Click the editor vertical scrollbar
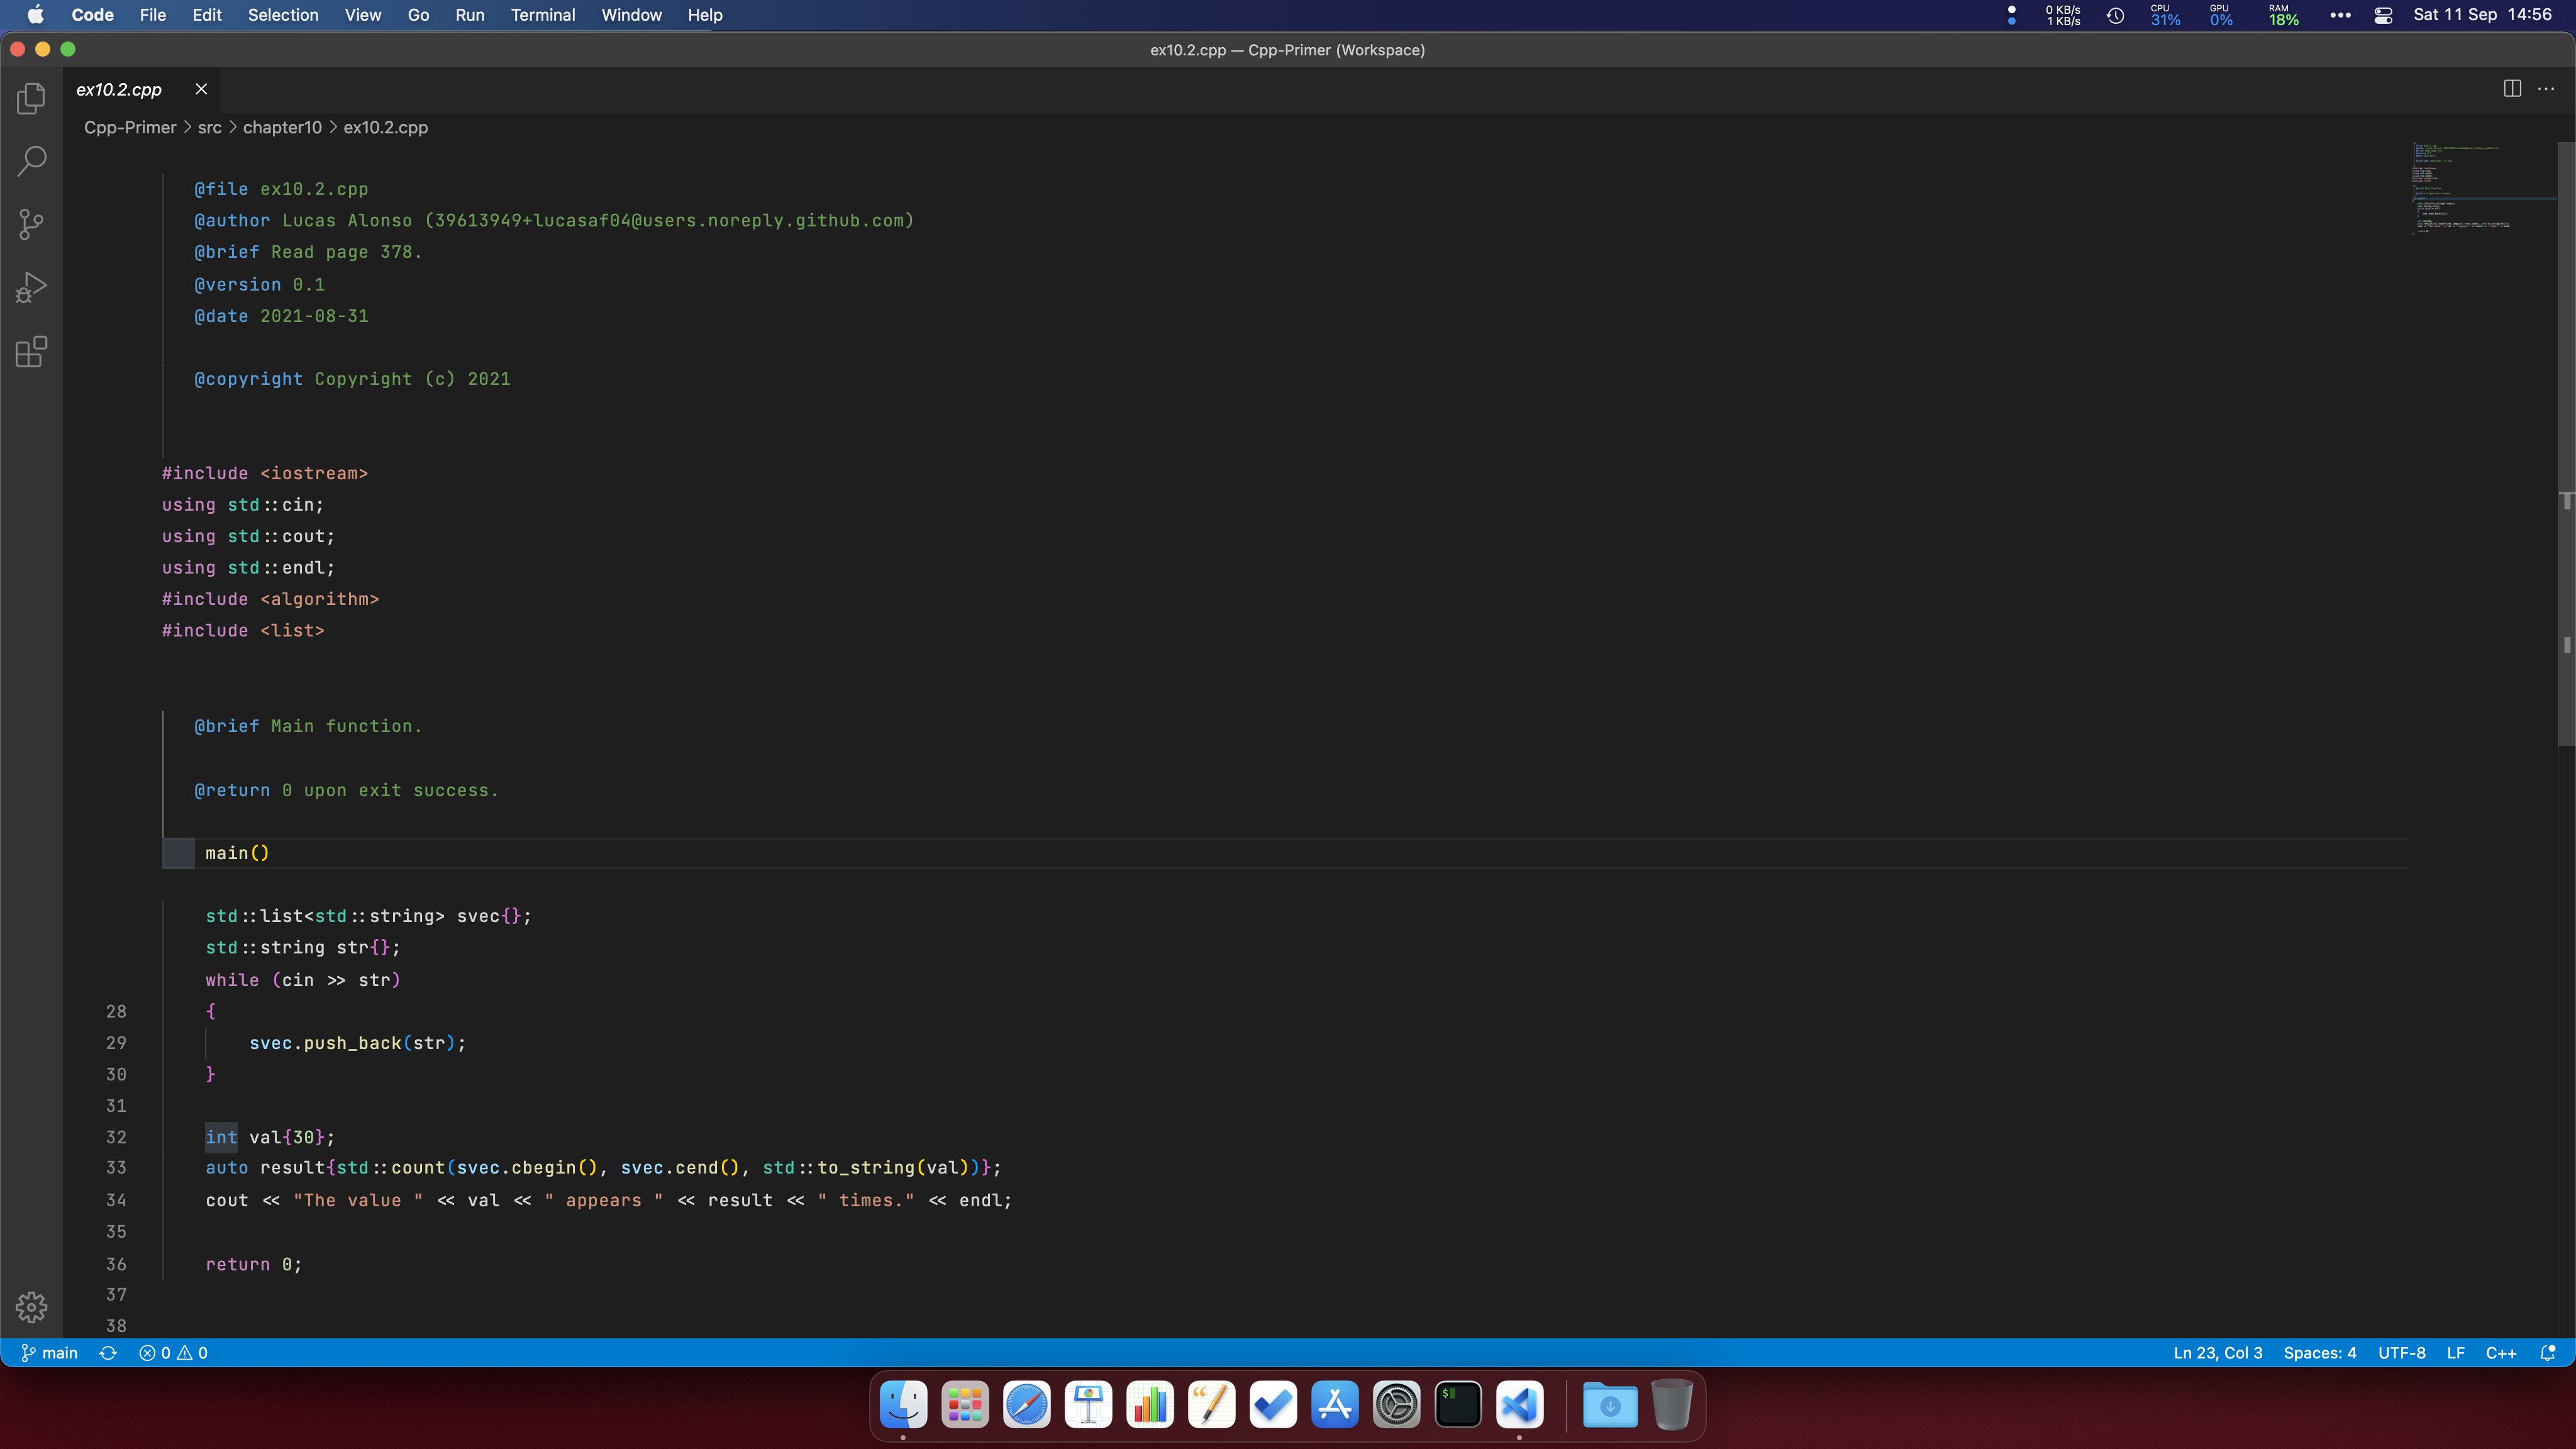Viewport: 2576px width, 1449px height. [2566, 445]
